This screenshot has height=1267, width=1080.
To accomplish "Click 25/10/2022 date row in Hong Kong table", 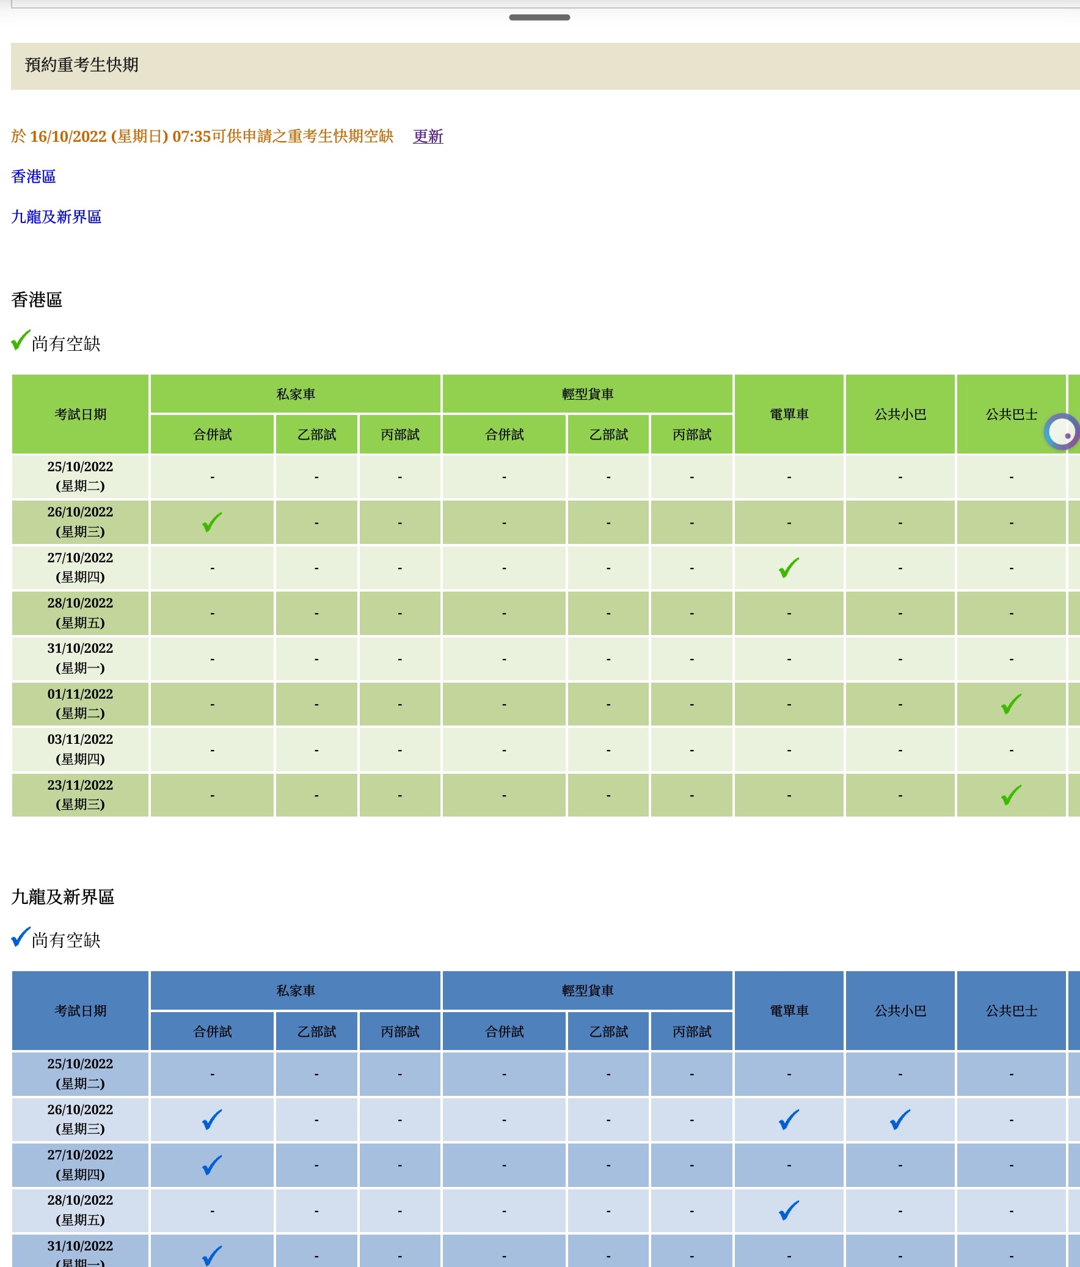I will [80, 476].
